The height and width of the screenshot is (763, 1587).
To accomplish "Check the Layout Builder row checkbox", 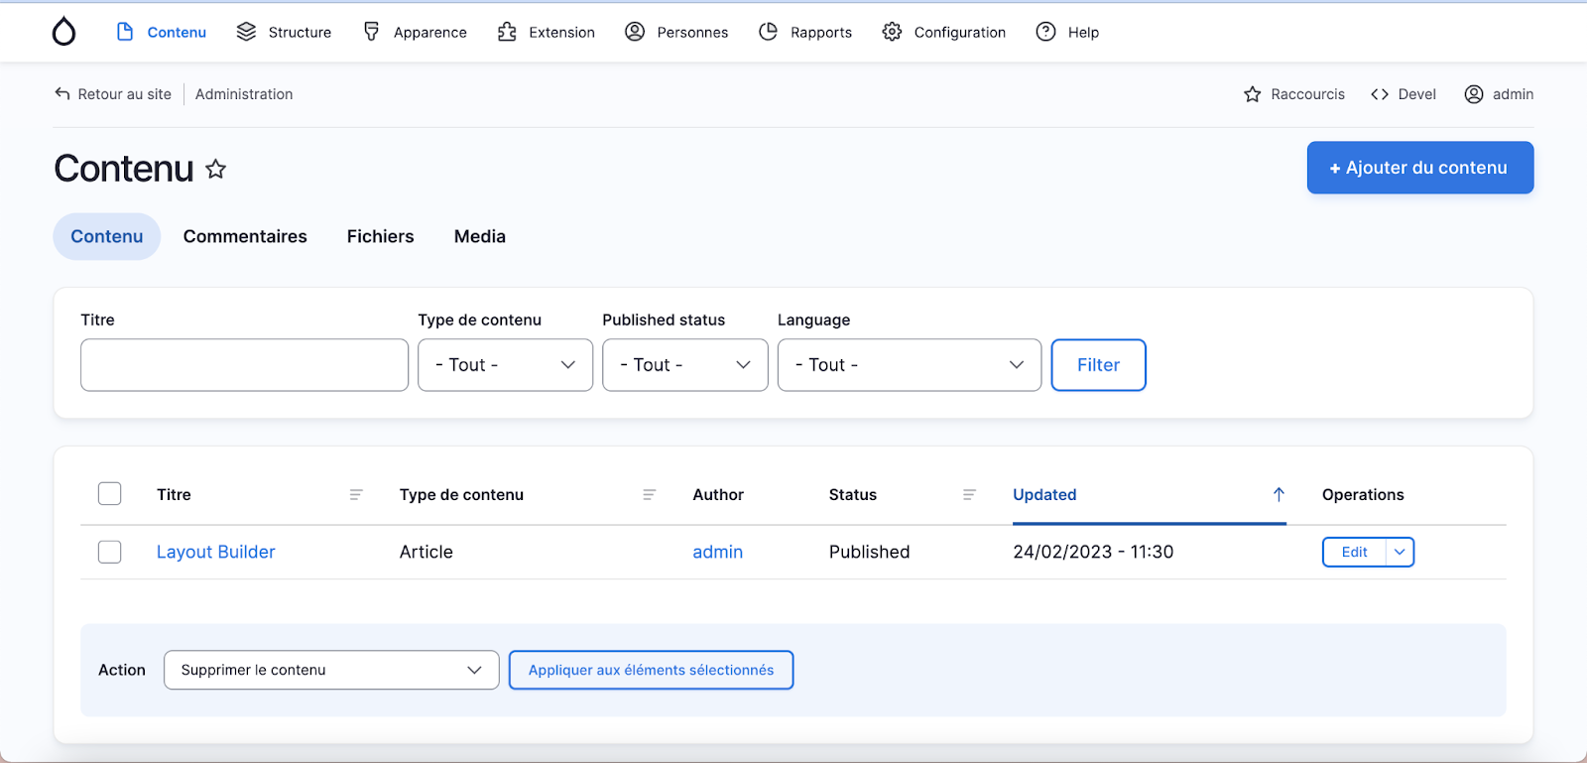I will [110, 552].
